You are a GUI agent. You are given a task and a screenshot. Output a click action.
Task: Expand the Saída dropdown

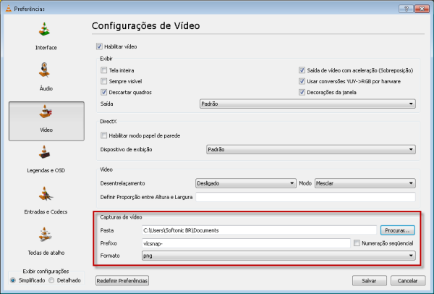pos(307,104)
